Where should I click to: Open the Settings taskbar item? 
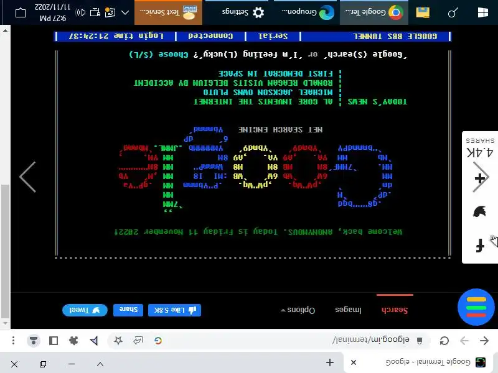[x=237, y=12]
